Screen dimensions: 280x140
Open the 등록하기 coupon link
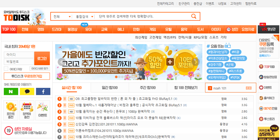(x=265, y=56)
